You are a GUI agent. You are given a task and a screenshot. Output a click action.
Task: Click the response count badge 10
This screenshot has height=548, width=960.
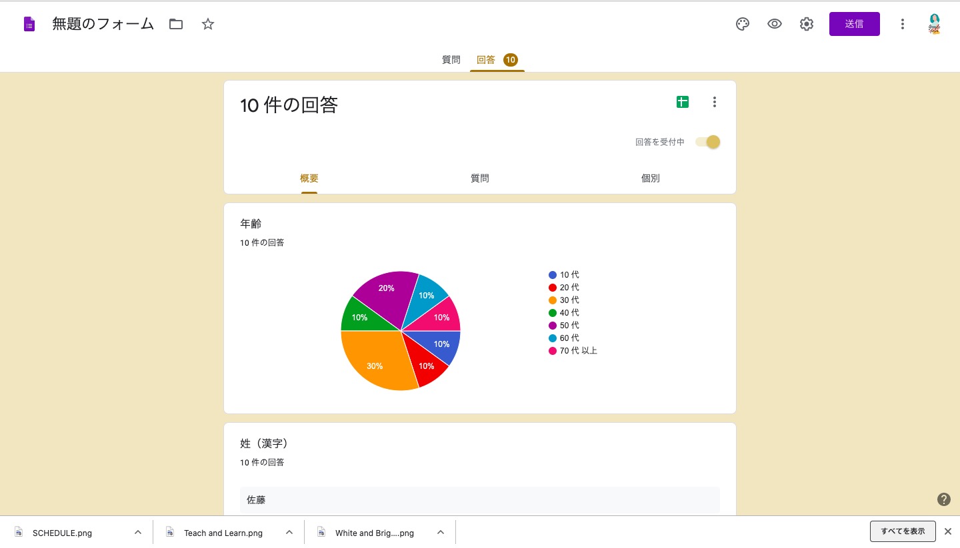pyautogui.click(x=511, y=60)
